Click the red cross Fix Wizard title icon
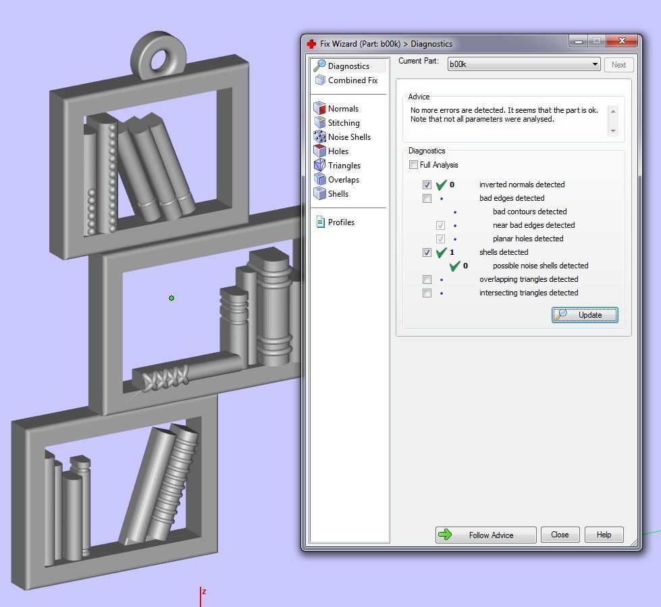The image size is (661, 607). tap(311, 43)
